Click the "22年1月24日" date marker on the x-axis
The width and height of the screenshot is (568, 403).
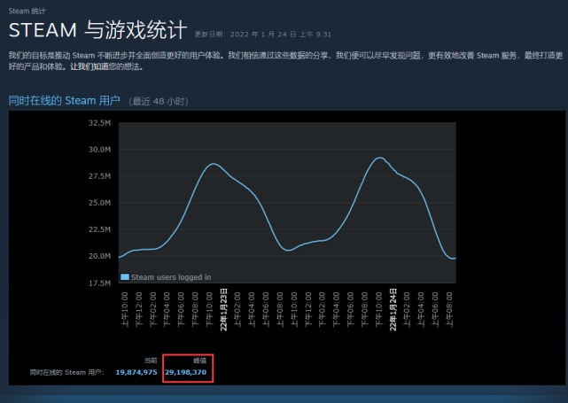click(x=393, y=310)
